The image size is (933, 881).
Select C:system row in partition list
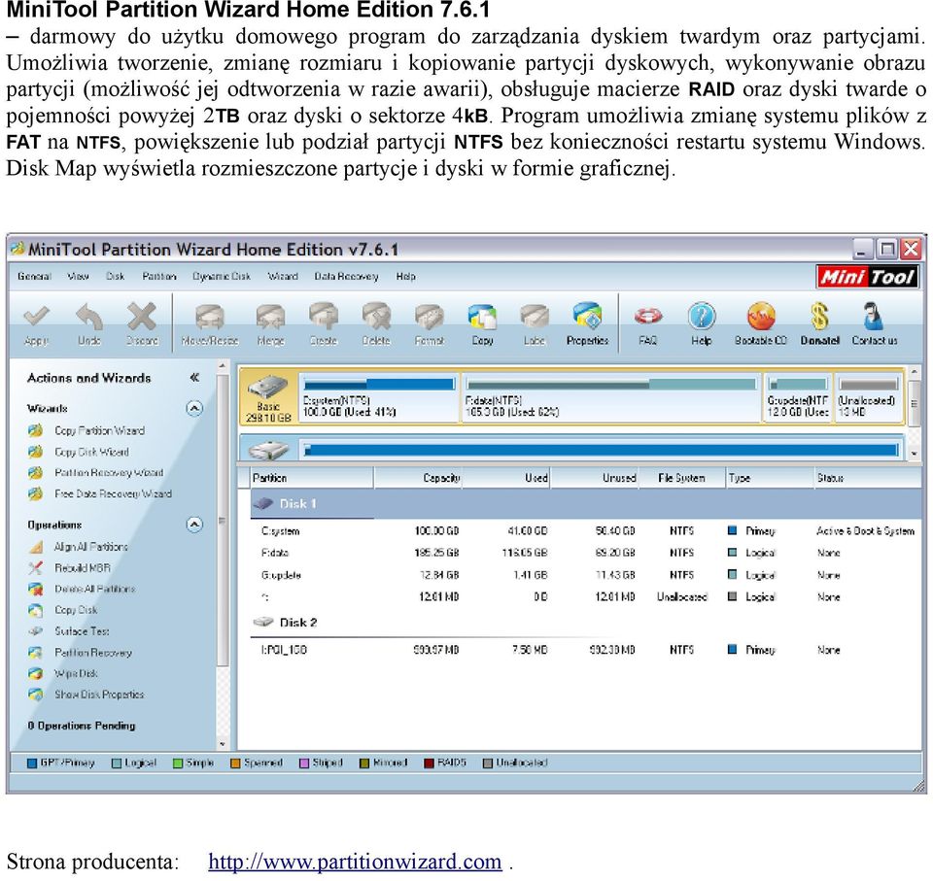tap(585, 531)
